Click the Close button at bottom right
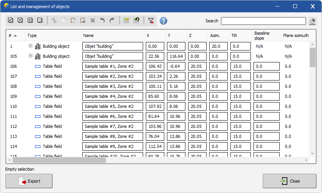The width and height of the screenshot is (322, 193). coord(290,181)
